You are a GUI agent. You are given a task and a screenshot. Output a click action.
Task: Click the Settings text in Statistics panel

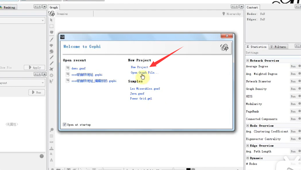point(252,53)
